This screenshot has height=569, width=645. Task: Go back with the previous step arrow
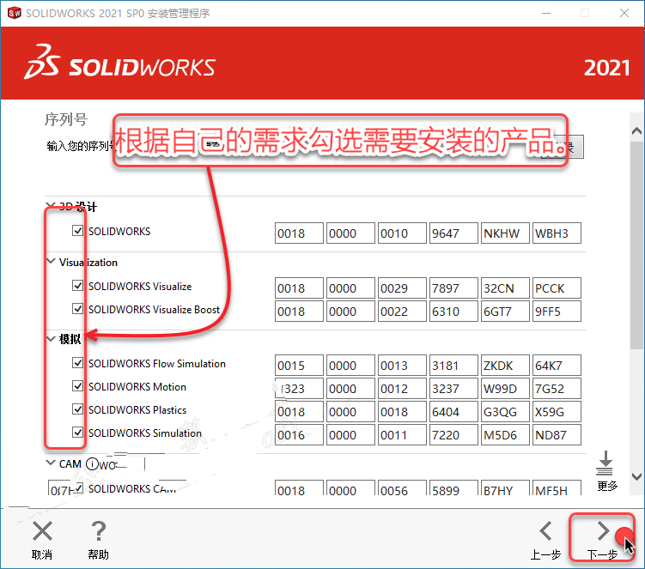coord(546,530)
